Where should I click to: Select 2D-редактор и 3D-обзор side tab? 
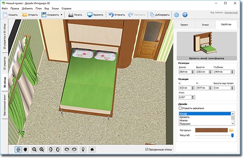point(5,36)
